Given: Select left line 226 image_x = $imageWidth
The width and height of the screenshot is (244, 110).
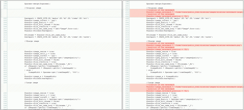Looking at the screenshot, I should click(x=41, y=76).
